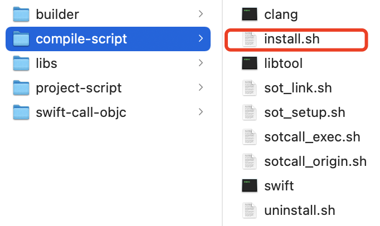Image resolution: width=380 pixels, height=226 pixels.
Task: Click the compile-script row chevron
Action: [x=201, y=38]
